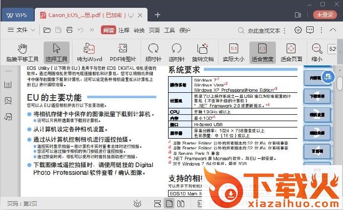The height and width of the screenshot is (210, 343).
Task: Rotate the document (旋转文档)
Action: click(x=203, y=53)
